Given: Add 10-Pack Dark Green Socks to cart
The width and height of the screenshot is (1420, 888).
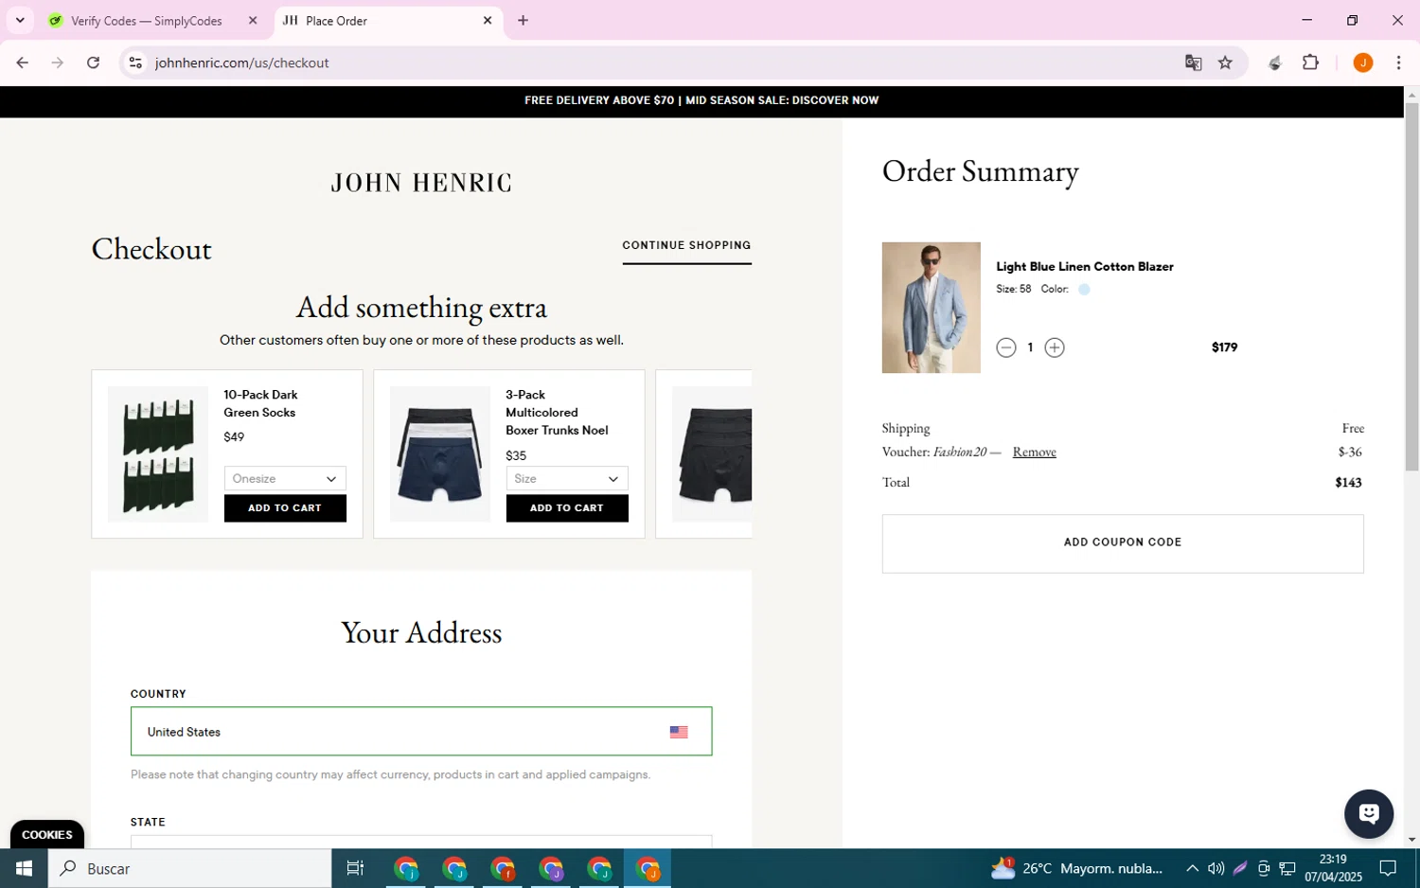Looking at the screenshot, I should coord(285,508).
